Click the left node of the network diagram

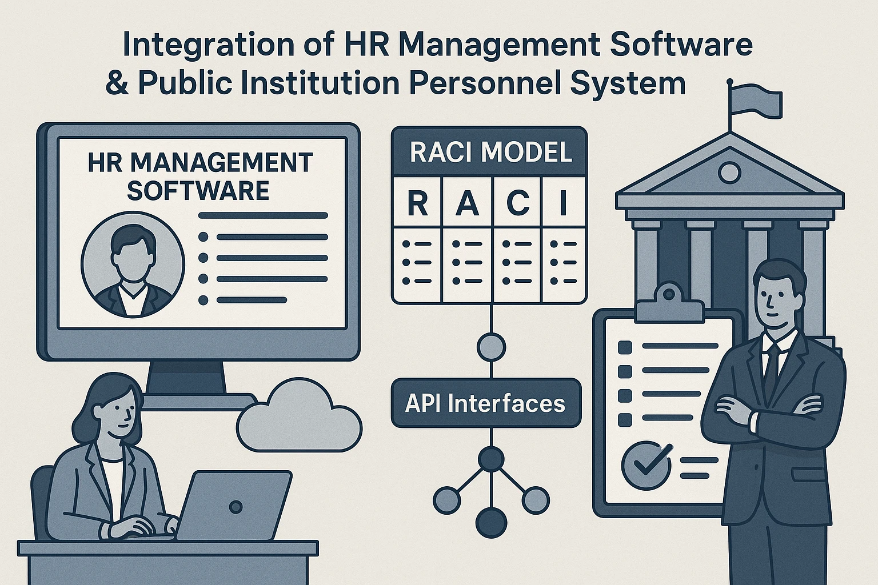click(446, 500)
